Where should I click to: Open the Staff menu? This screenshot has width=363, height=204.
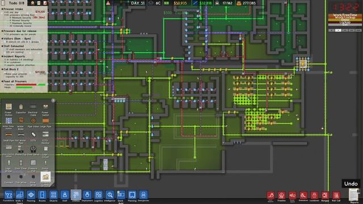point(65,195)
